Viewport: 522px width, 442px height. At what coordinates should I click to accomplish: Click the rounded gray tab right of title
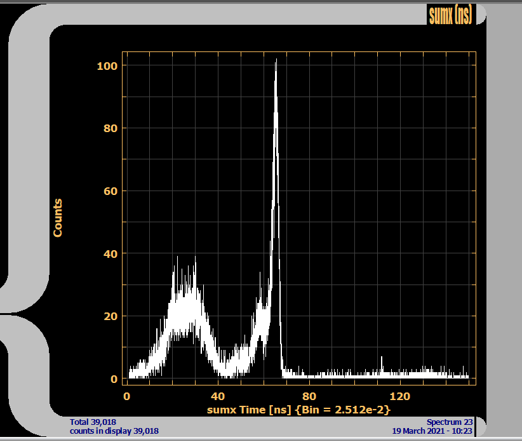(480, 14)
